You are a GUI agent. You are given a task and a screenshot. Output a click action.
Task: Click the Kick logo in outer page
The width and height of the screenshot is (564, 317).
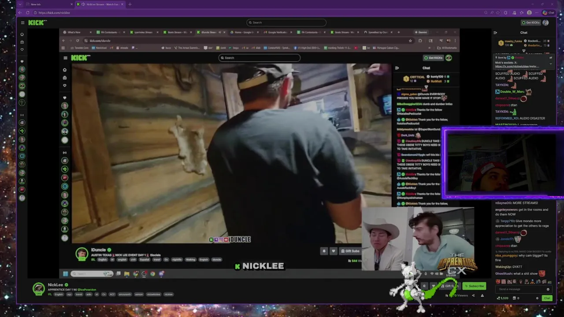pos(37,22)
